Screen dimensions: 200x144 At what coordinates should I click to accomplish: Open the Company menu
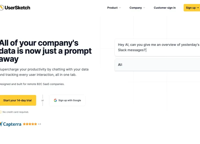(137, 8)
